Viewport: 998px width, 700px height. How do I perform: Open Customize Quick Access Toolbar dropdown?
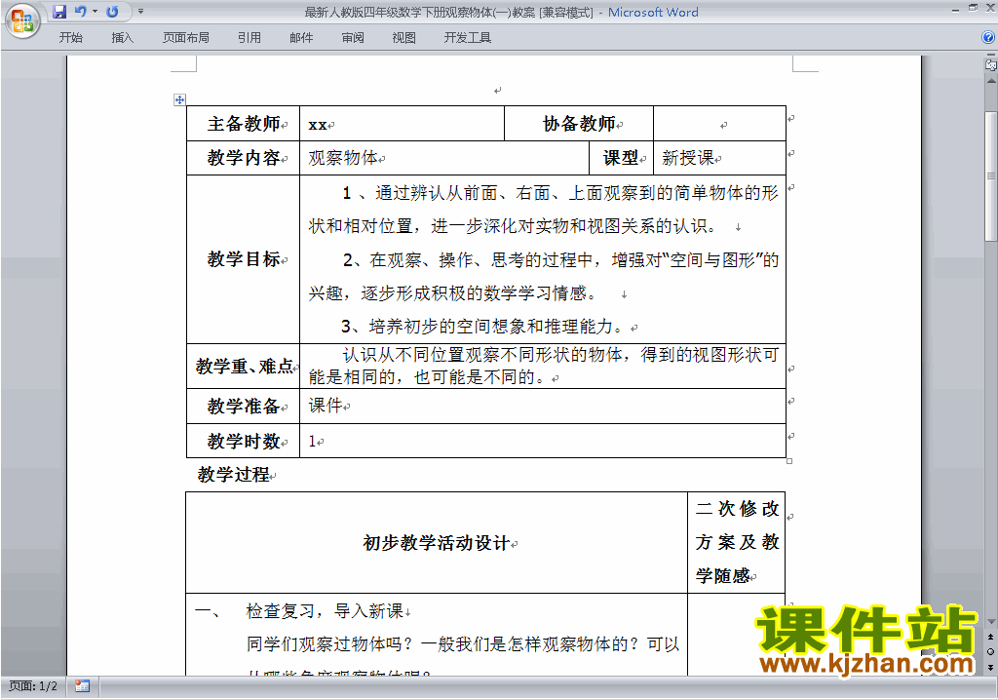[140, 12]
